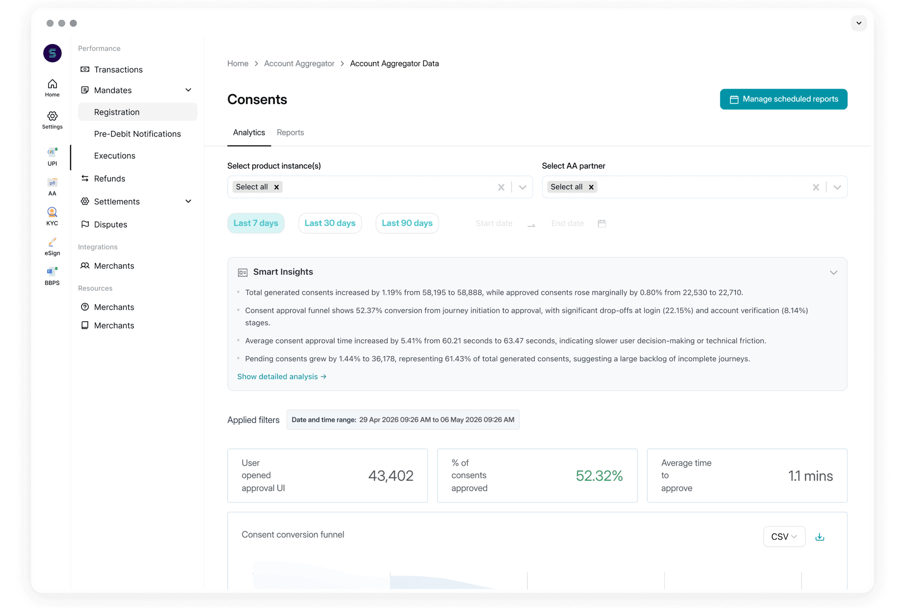The height and width of the screenshot is (608, 905).
Task: Click the End date field
Action: (568, 223)
